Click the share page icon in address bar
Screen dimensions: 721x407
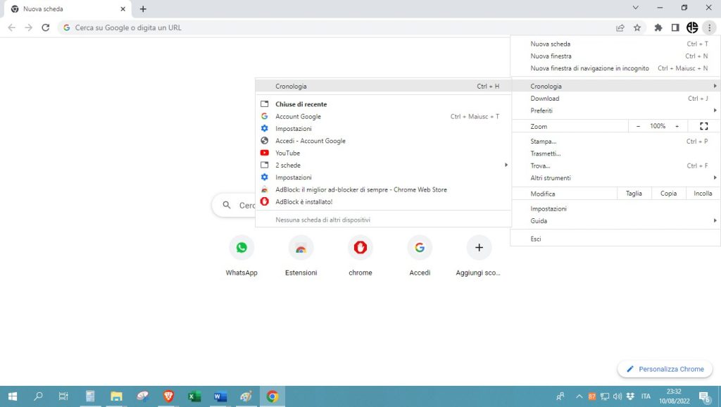pyautogui.click(x=620, y=27)
